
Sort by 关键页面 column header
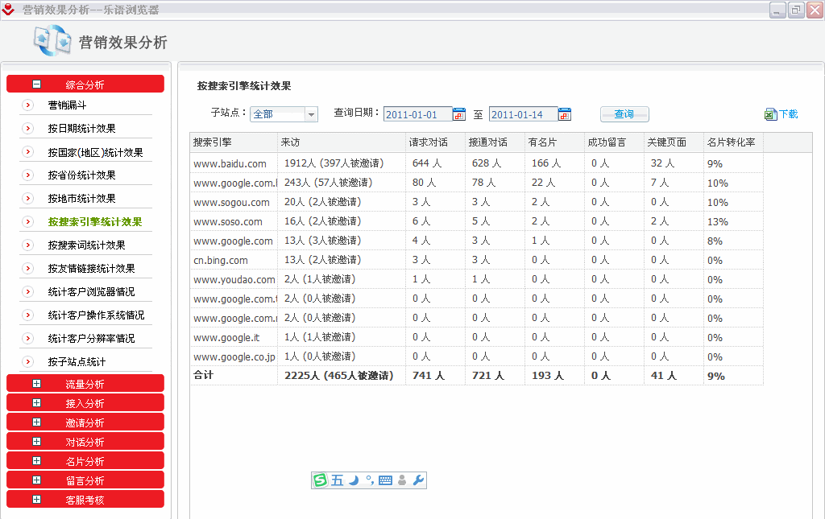point(674,142)
